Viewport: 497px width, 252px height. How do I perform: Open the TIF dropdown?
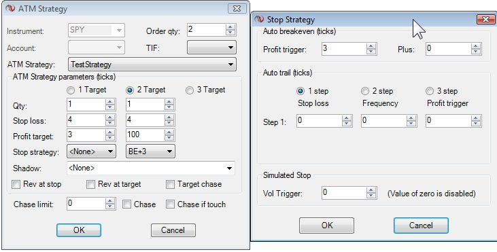coord(211,48)
